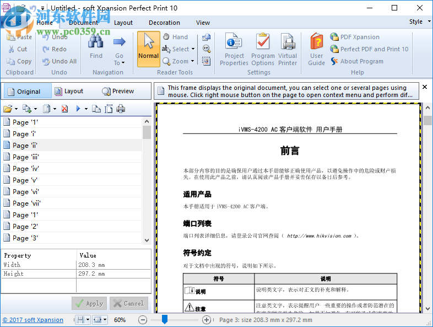Image resolution: width=433 pixels, height=327 pixels.
Task: Open the Document ribbon tab
Action: tap(83, 23)
